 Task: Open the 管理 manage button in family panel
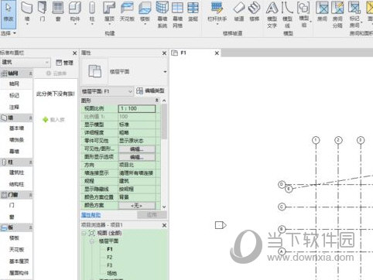(64, 63)
